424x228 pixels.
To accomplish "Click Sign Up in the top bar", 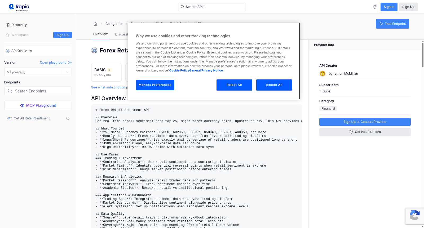I will [408, 7].
